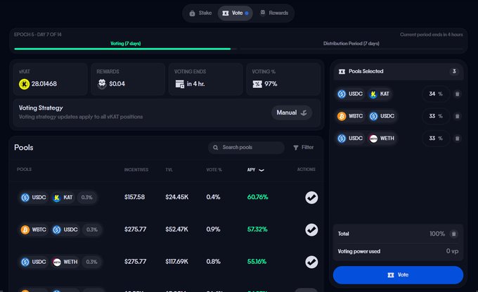Image resolution: width=478 pixels, height=292 pixels.
Task: Click the 0.3% fee badge on the USDC/KAT pool
Action: (86, 198)
